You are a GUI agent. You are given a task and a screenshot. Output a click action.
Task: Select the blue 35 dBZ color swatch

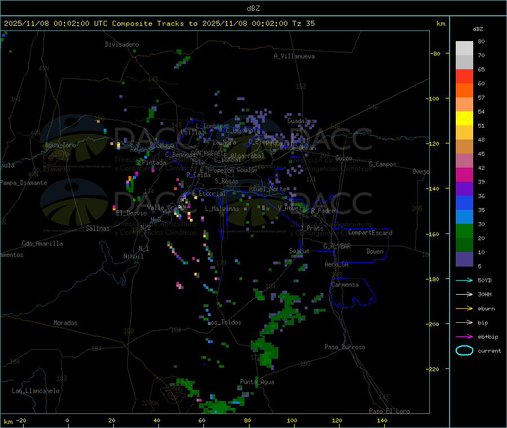tap(464, 202)
